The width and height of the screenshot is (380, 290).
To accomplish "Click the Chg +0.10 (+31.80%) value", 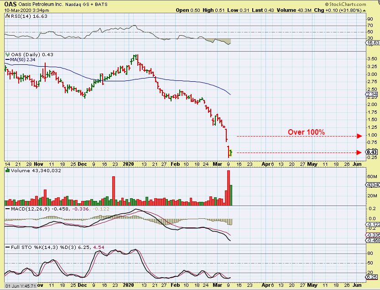I will [x=338, y=10].
